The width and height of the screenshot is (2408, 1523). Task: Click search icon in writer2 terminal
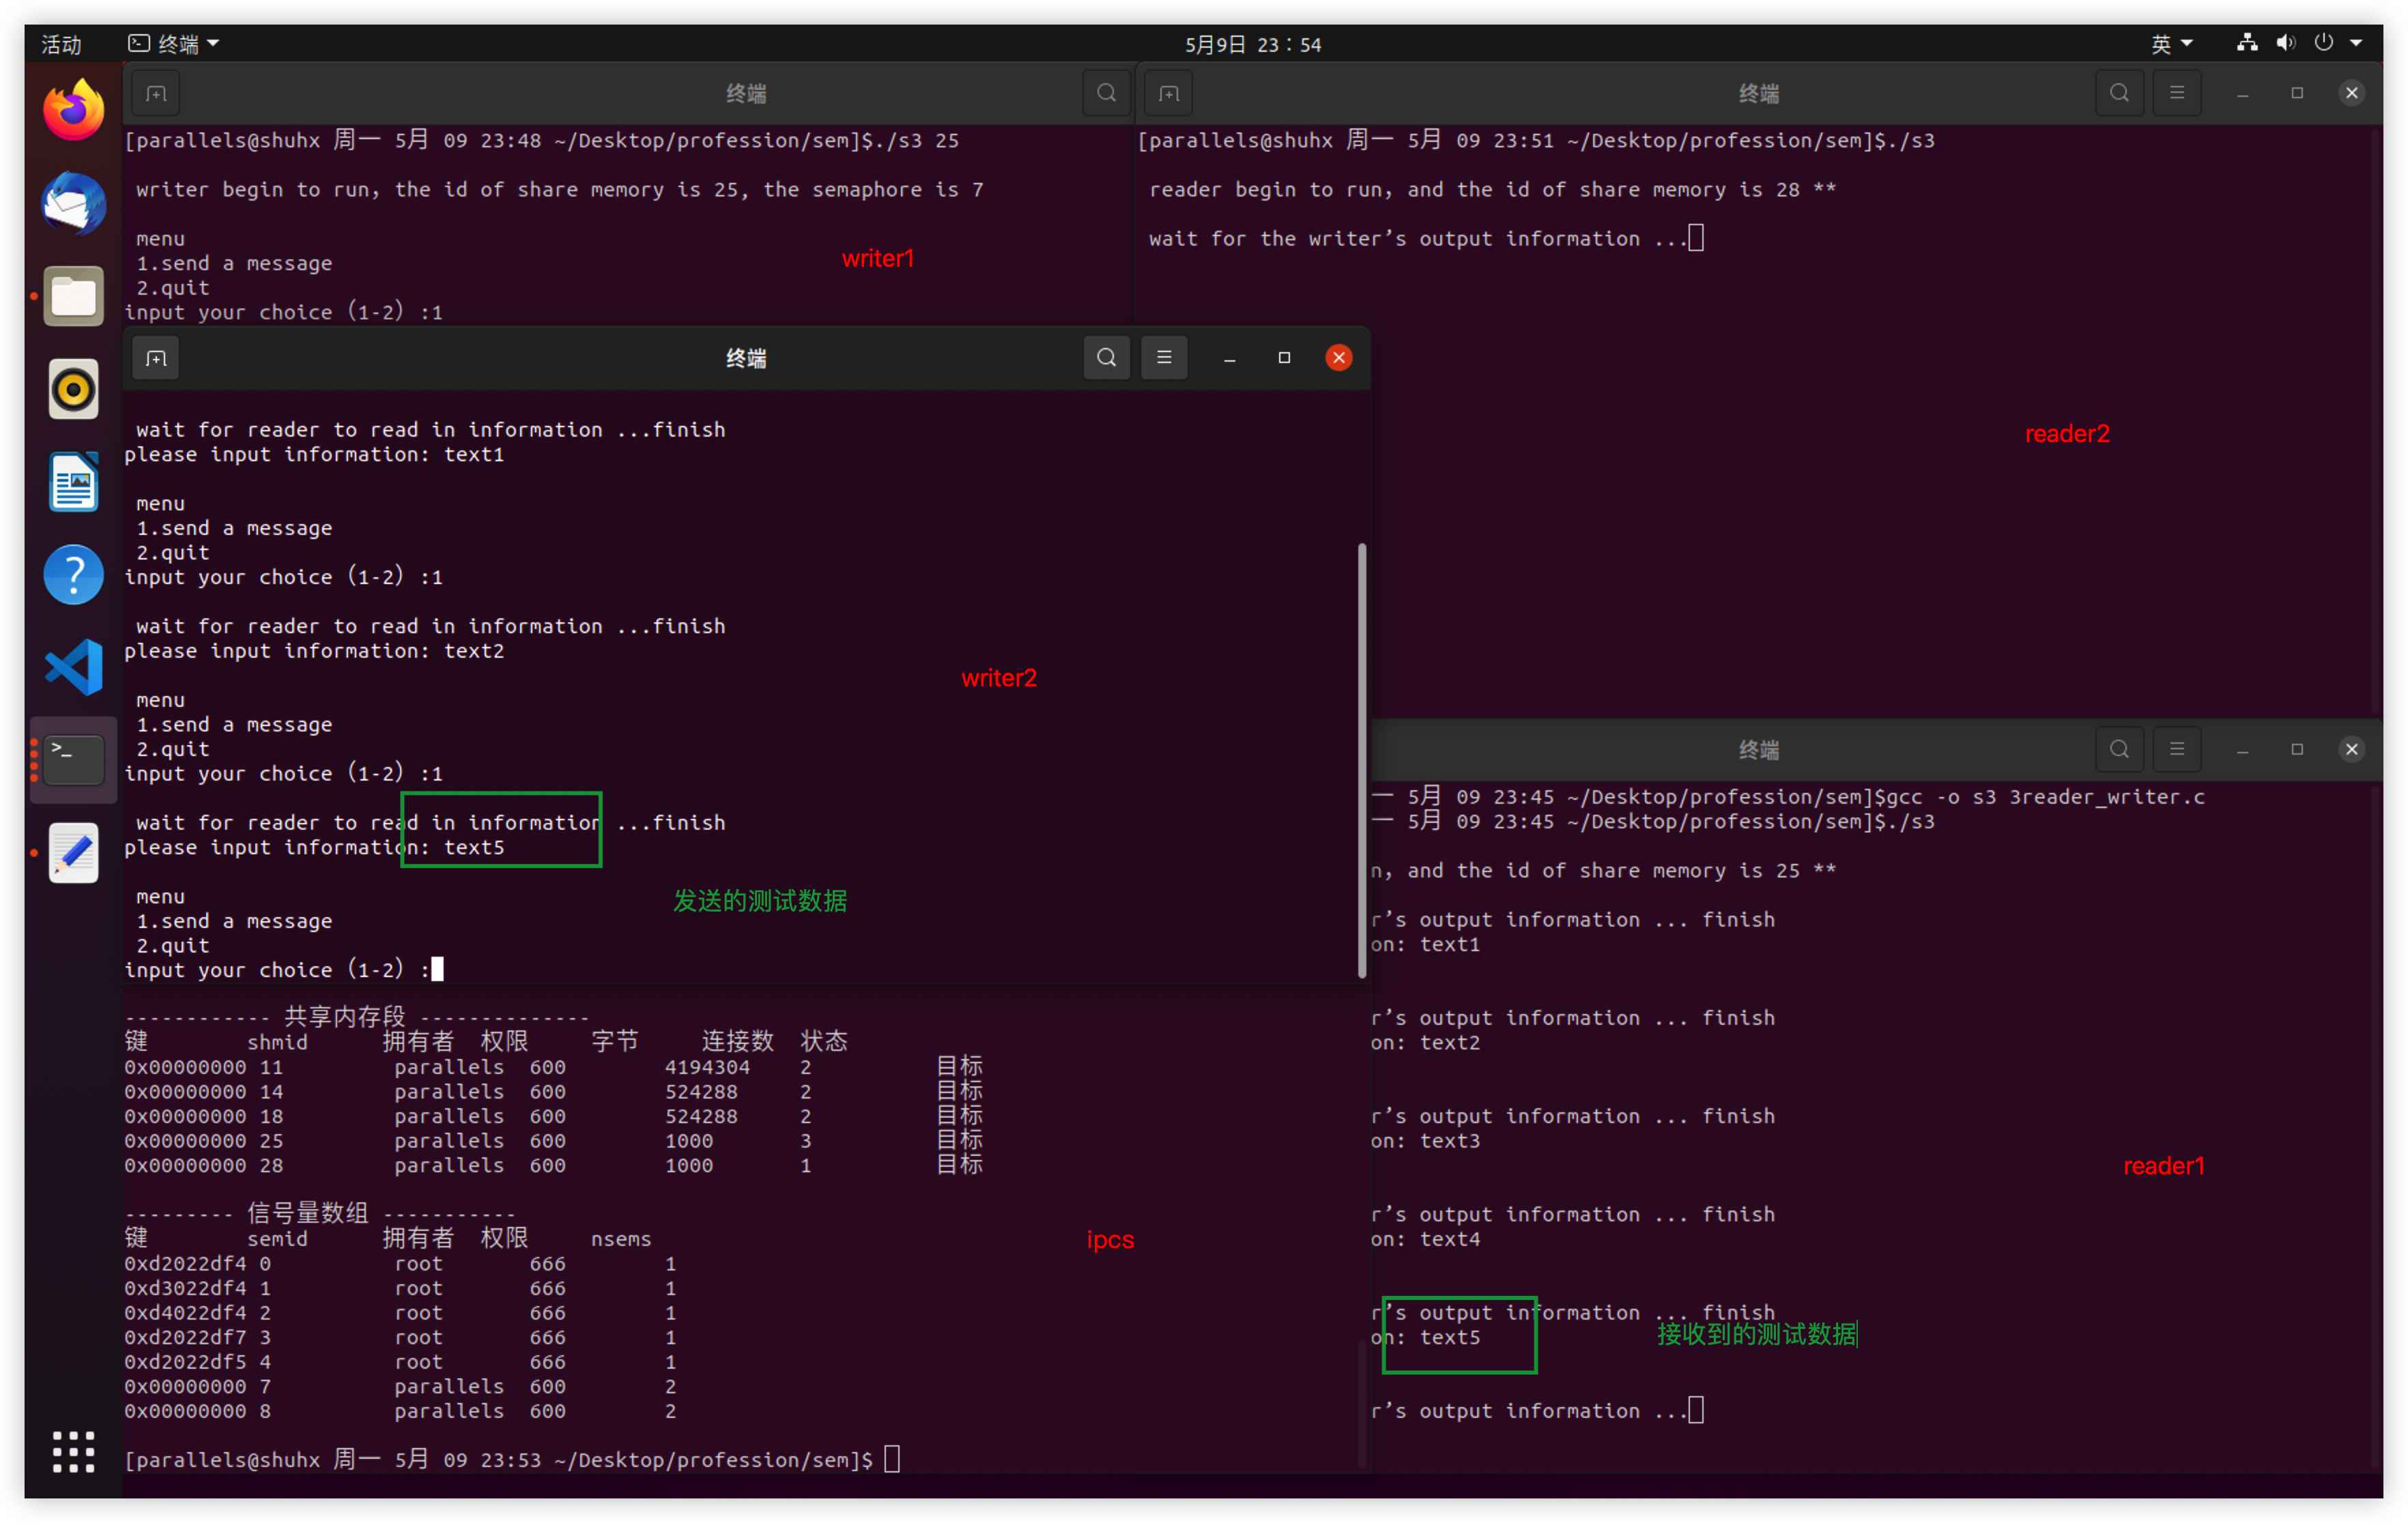point(1106,358)
